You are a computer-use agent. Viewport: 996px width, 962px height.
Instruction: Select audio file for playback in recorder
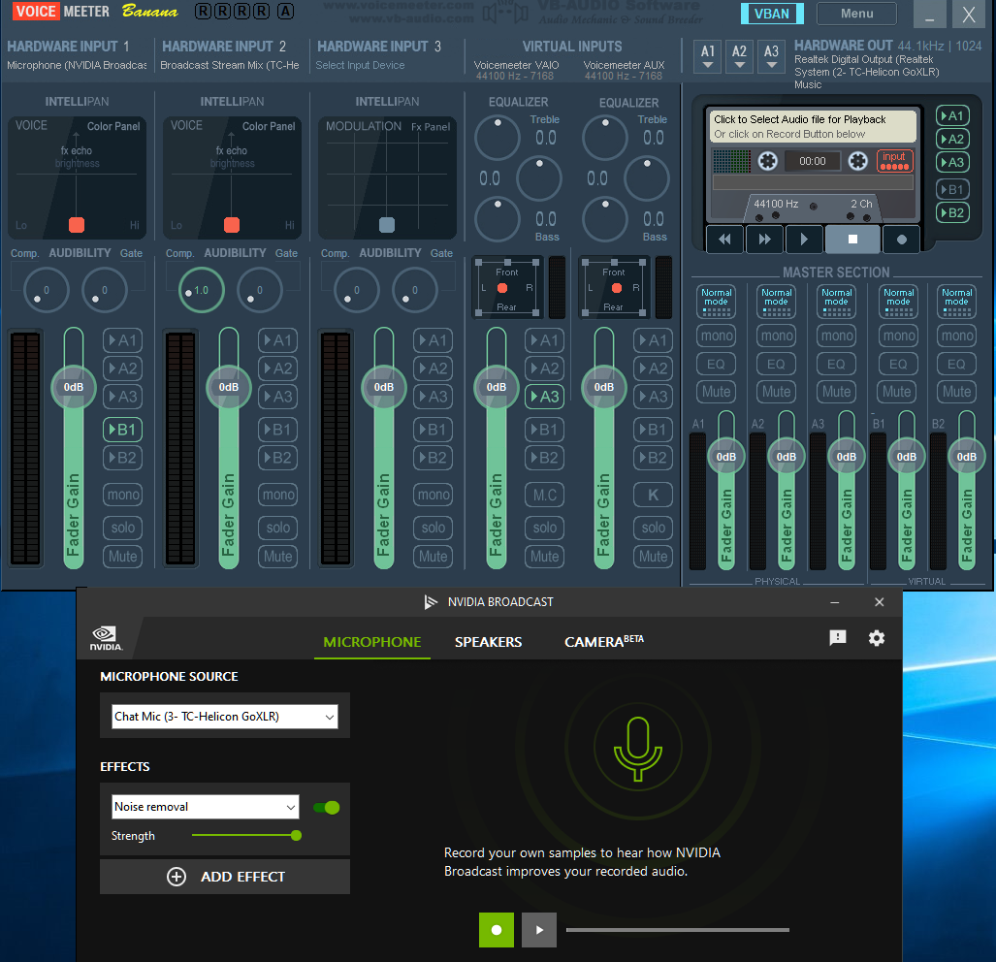(813, 126)
